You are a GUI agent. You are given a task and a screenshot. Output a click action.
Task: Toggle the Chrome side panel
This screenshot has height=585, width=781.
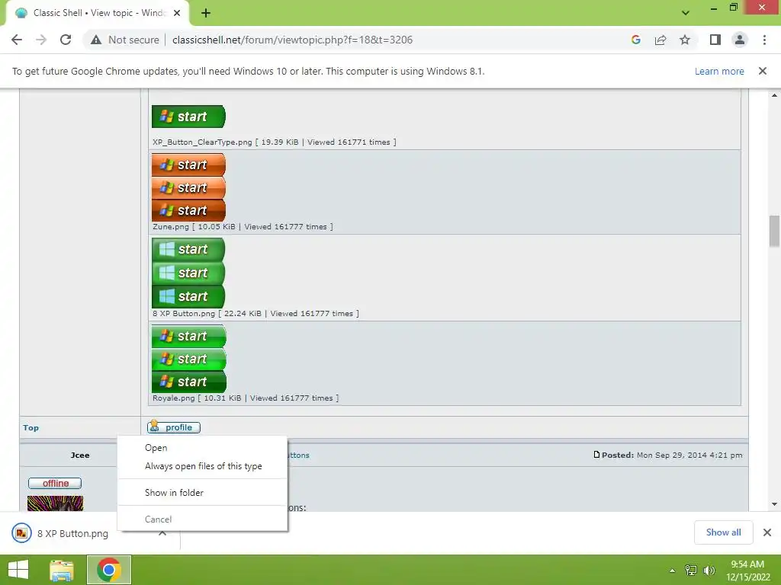point(715,40)
